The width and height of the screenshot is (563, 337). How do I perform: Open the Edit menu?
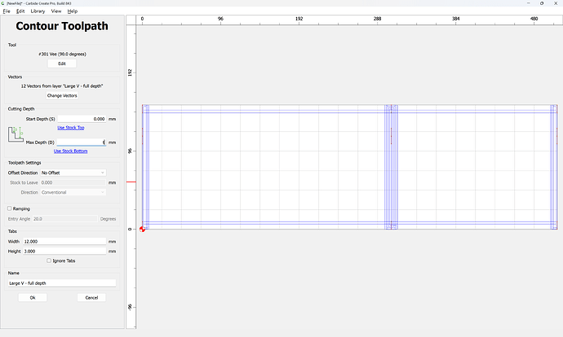pyautogui.click(x=20, y=11)
